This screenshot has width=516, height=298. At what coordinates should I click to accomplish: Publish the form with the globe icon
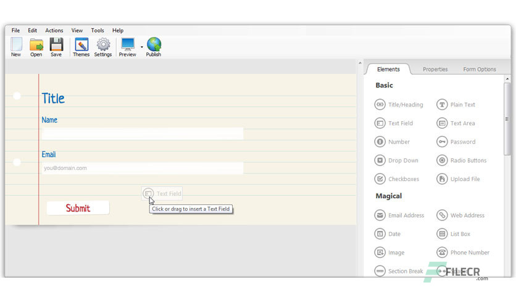pos(154,47)
